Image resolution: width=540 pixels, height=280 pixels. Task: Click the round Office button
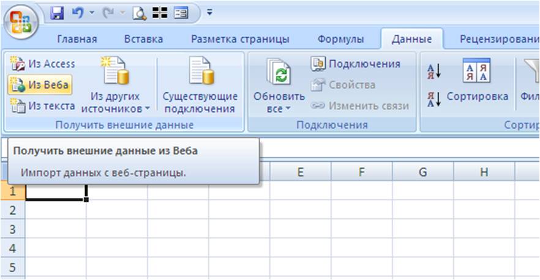[x=21, y=21]
